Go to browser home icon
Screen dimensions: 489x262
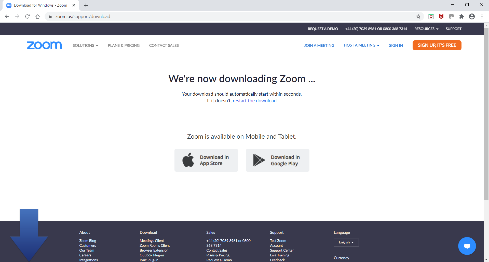pyautogui.click(x=38, y=17)
